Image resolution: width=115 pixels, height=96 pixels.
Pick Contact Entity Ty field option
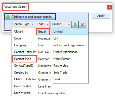[x=25, y=52]
